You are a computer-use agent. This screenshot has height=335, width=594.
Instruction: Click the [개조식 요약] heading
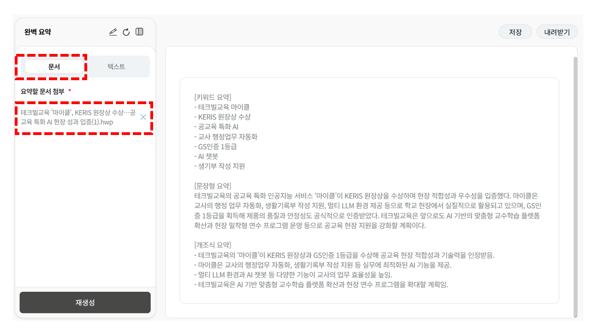tap(213, 245)
